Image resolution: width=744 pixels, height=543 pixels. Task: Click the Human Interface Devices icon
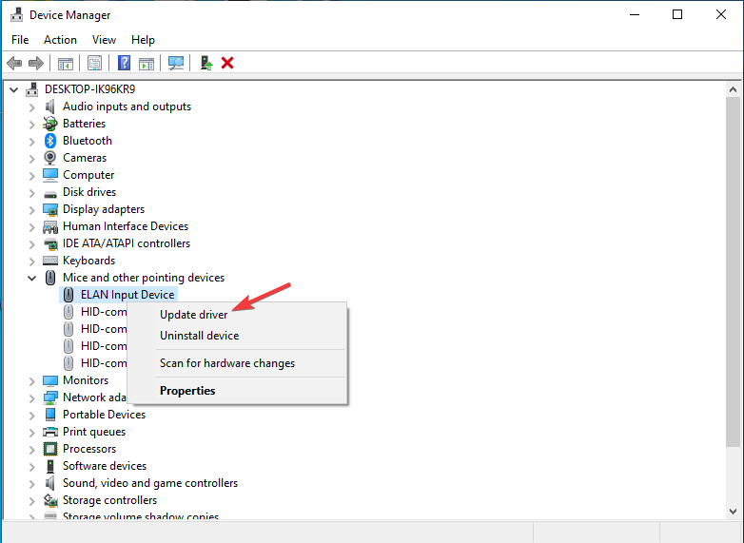pos(50,226)
